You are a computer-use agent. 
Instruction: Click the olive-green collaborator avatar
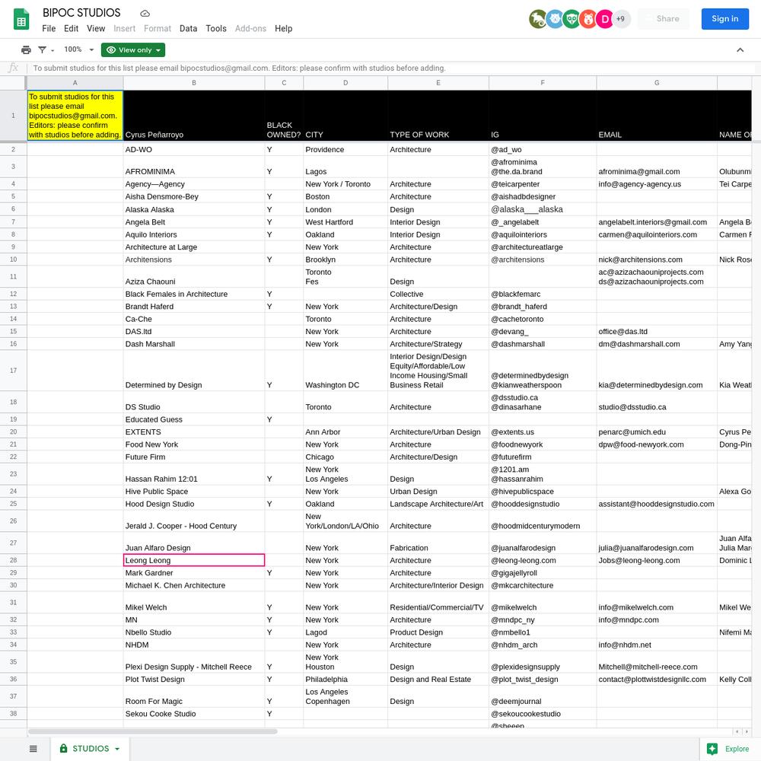538,19
